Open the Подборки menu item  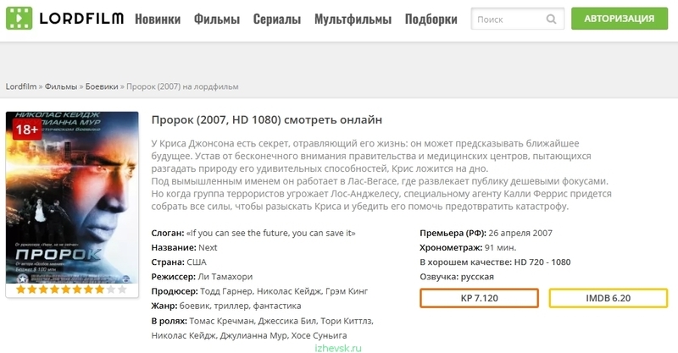pos(431,19)
